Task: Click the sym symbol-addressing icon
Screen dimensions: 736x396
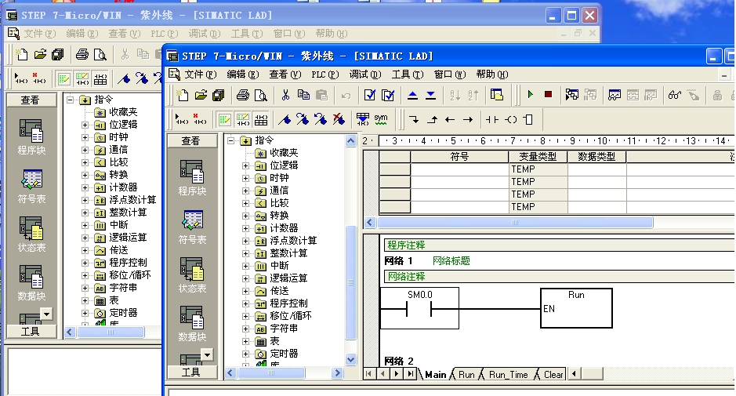Action: [x=381, y=120]
